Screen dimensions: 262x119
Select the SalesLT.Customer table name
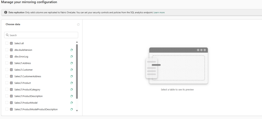pos(24,70)
